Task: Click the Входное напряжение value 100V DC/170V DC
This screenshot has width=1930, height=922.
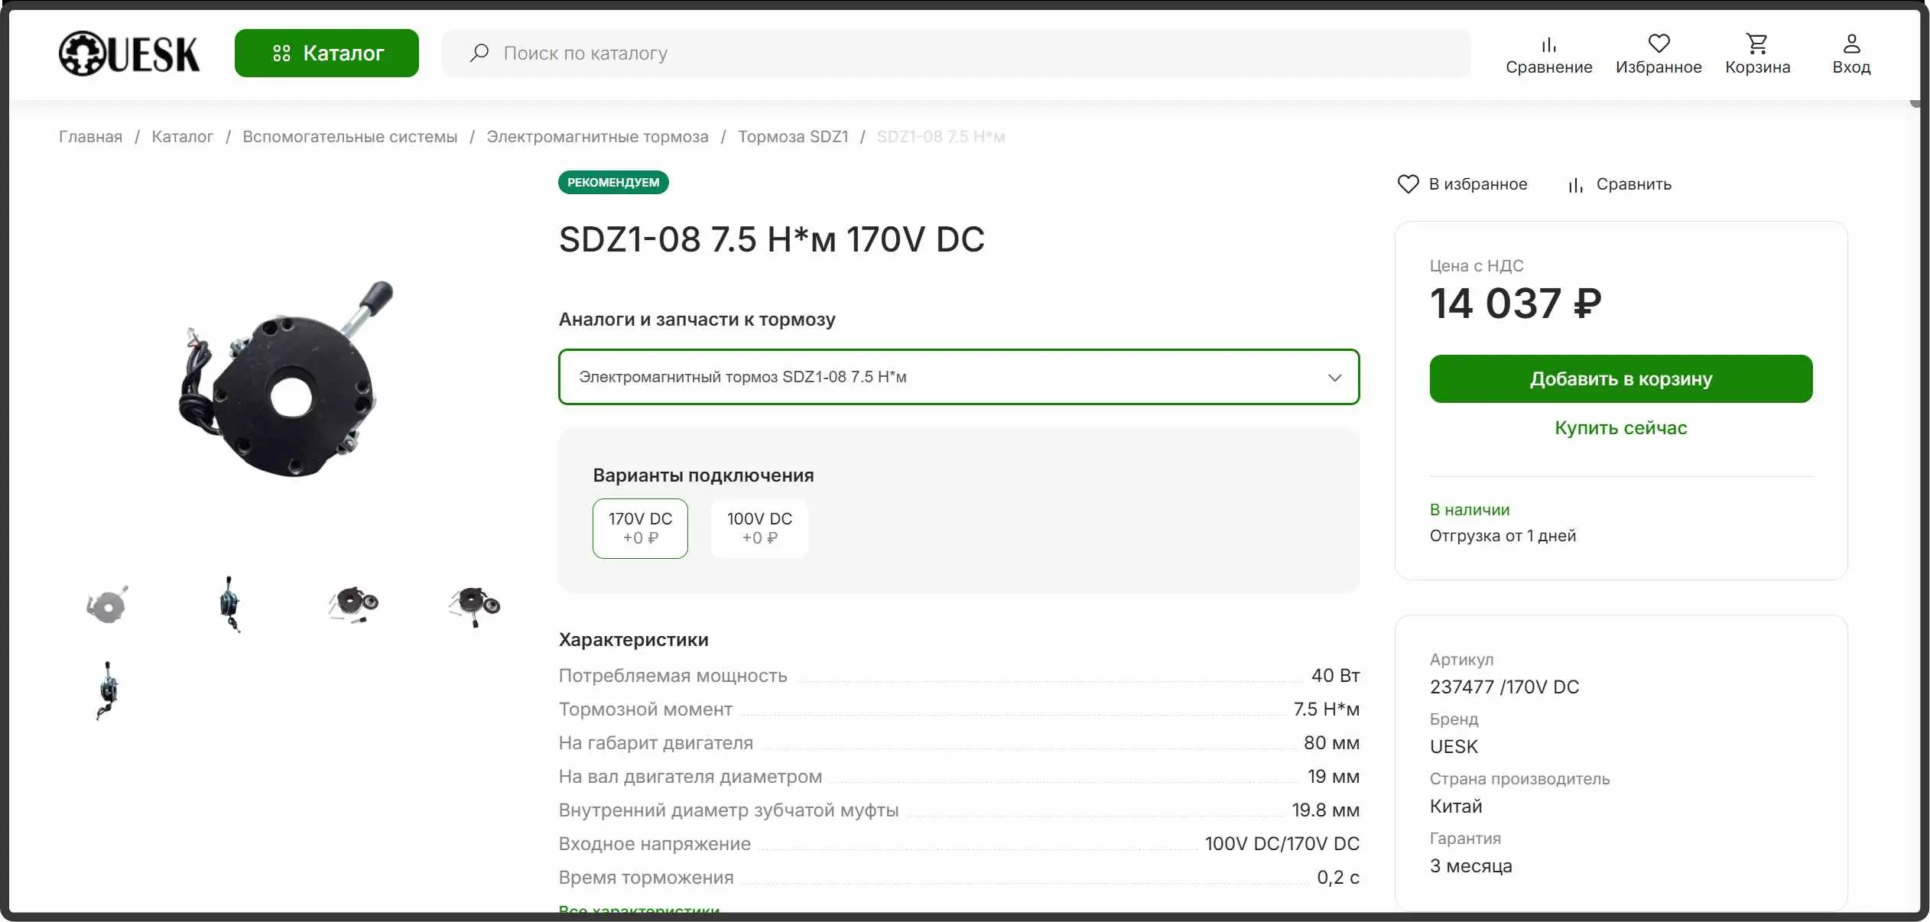Action: pyautogui.click(x=1282, y=843)
